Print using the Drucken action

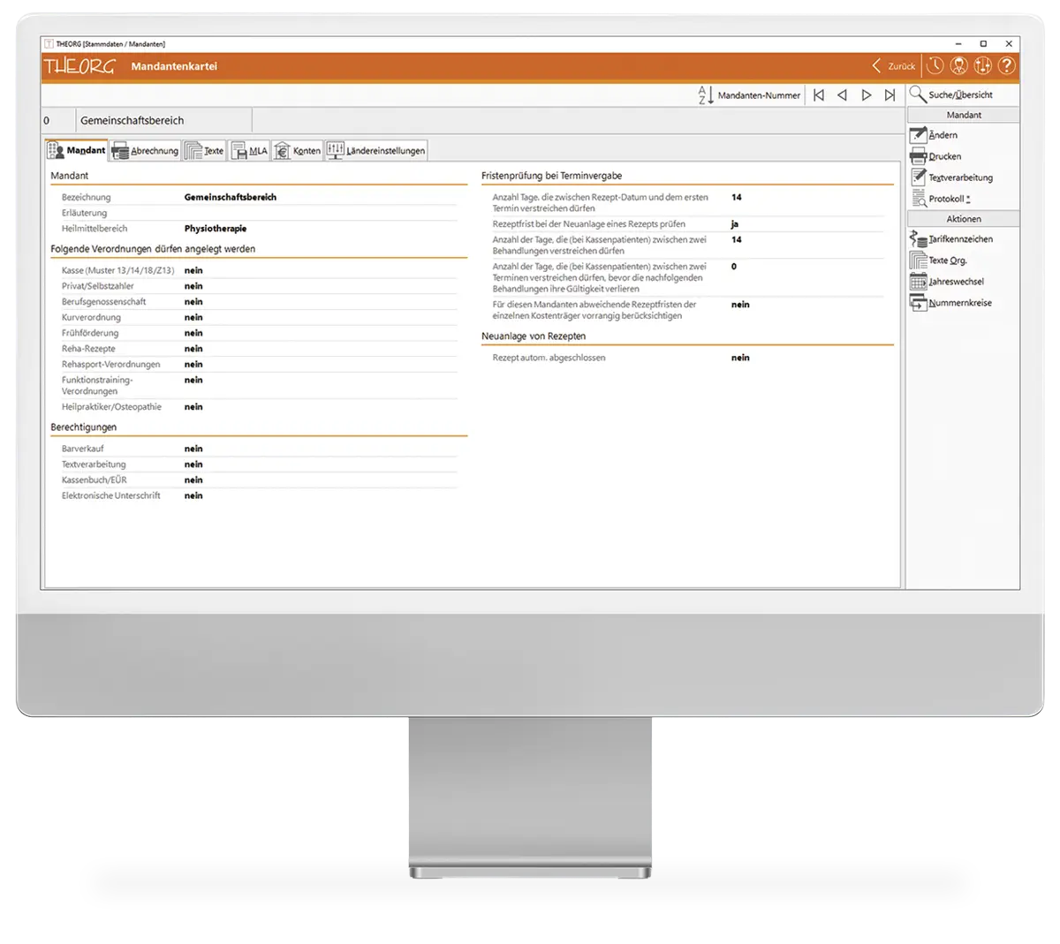pos(944,156)
